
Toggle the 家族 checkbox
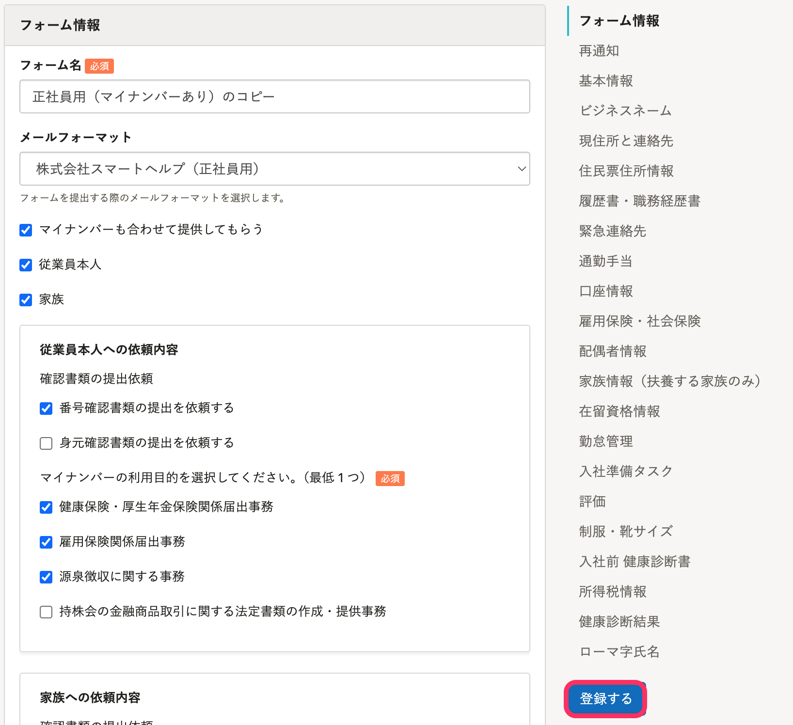26,299
